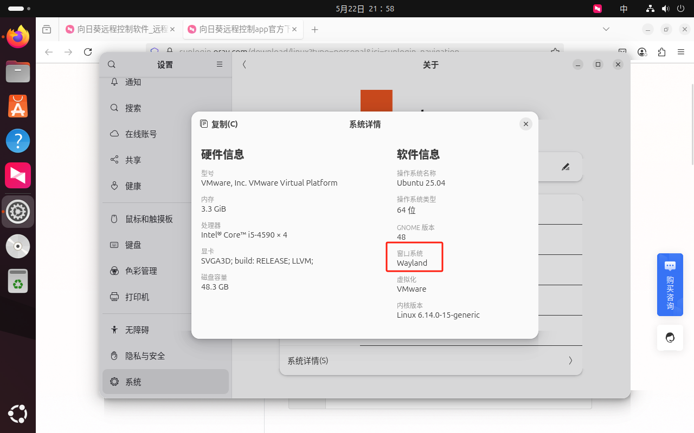
Task: Click 复制(C) copy button
Action: pyautogui.click(x=219, y=124)
